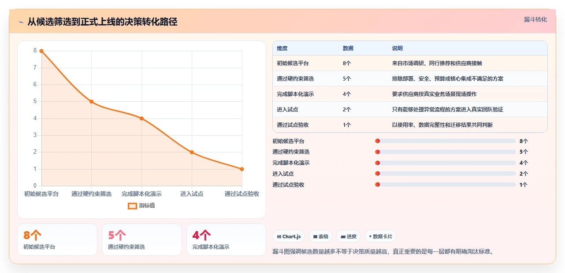Image resolution: width=565 pixels, height=273 pixels.
Task: Click table value 4个 for 完成脚本化演示
Action: [x=346, y=94]
